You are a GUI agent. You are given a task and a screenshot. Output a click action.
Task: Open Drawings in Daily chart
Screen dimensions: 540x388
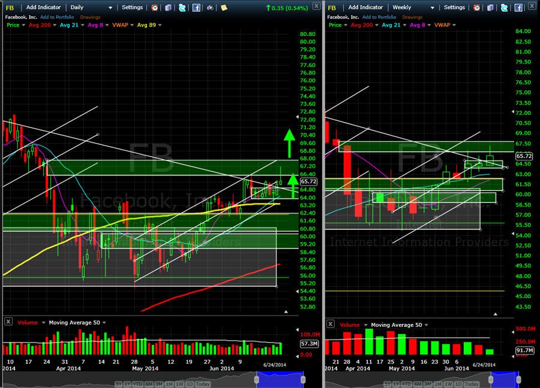click(x=90, y=17)
